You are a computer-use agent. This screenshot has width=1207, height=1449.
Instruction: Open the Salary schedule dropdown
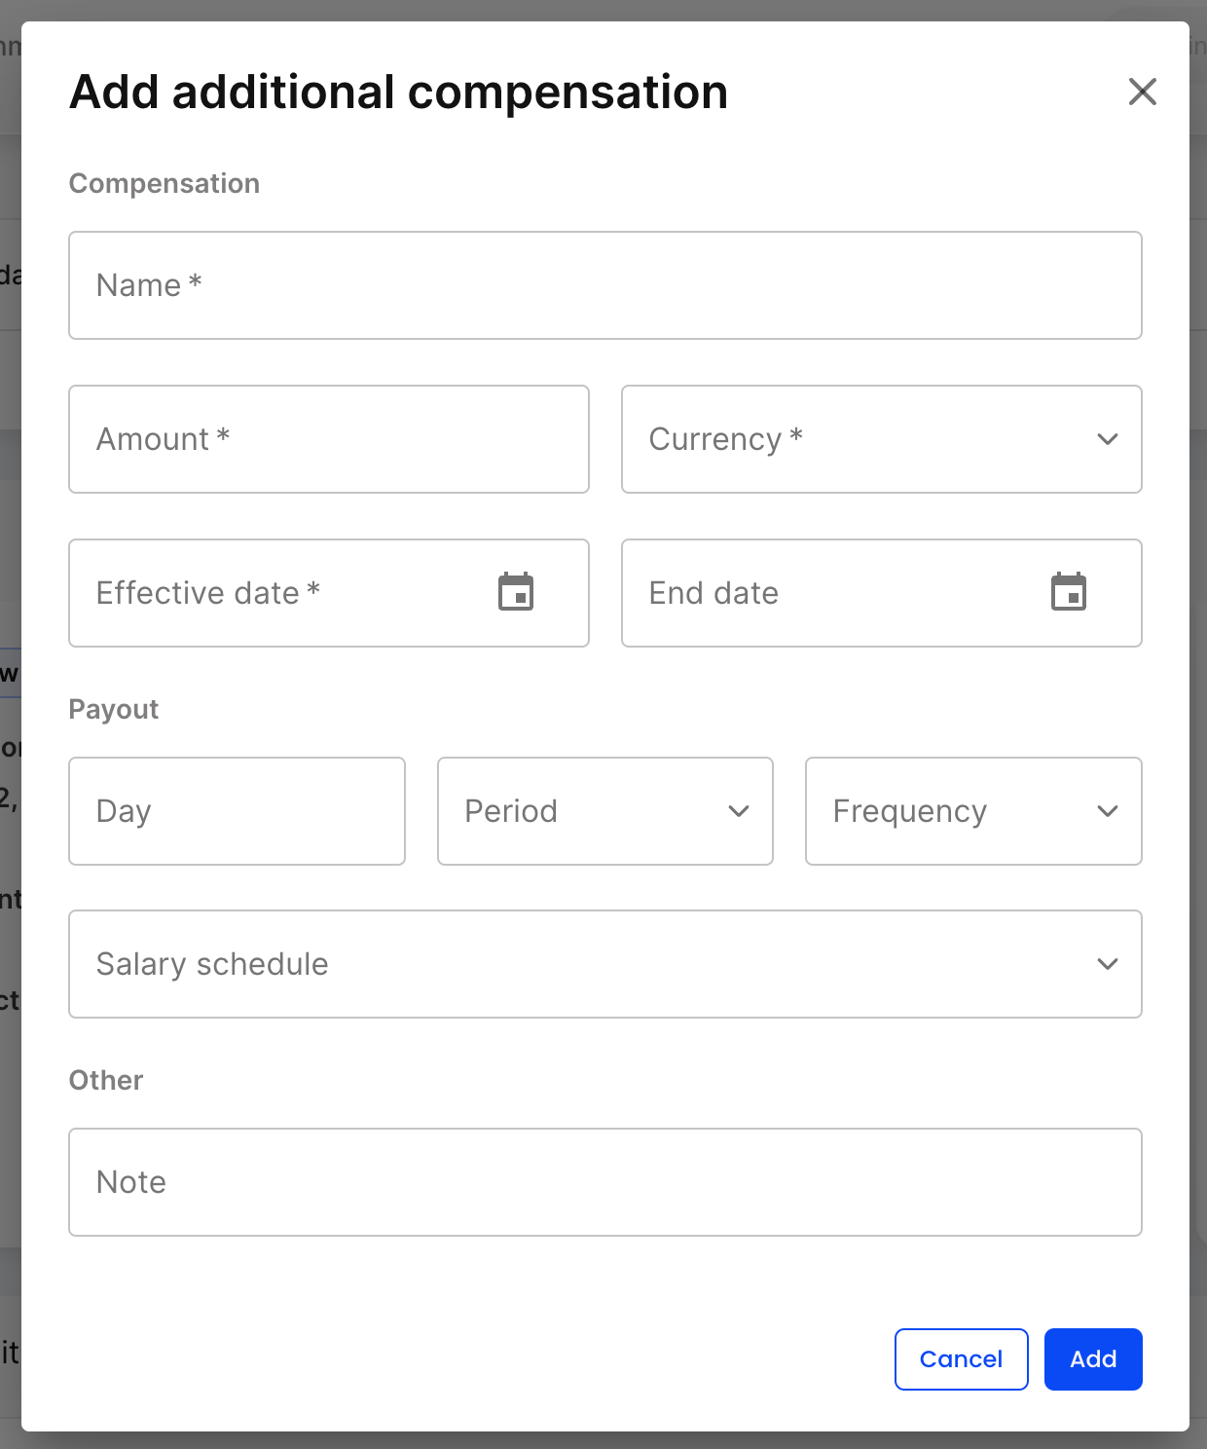pos(584,964)
